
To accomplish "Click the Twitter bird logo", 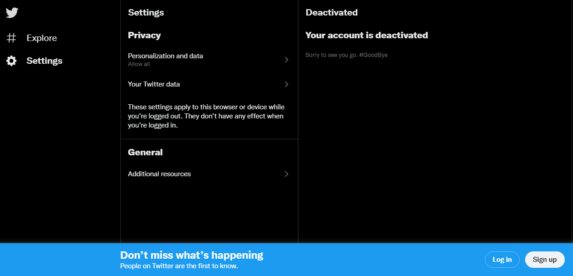I will coord(12,13).
